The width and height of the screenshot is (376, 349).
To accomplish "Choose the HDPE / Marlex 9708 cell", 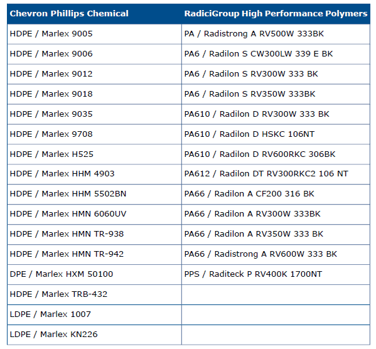I will [x=94, y=134].
